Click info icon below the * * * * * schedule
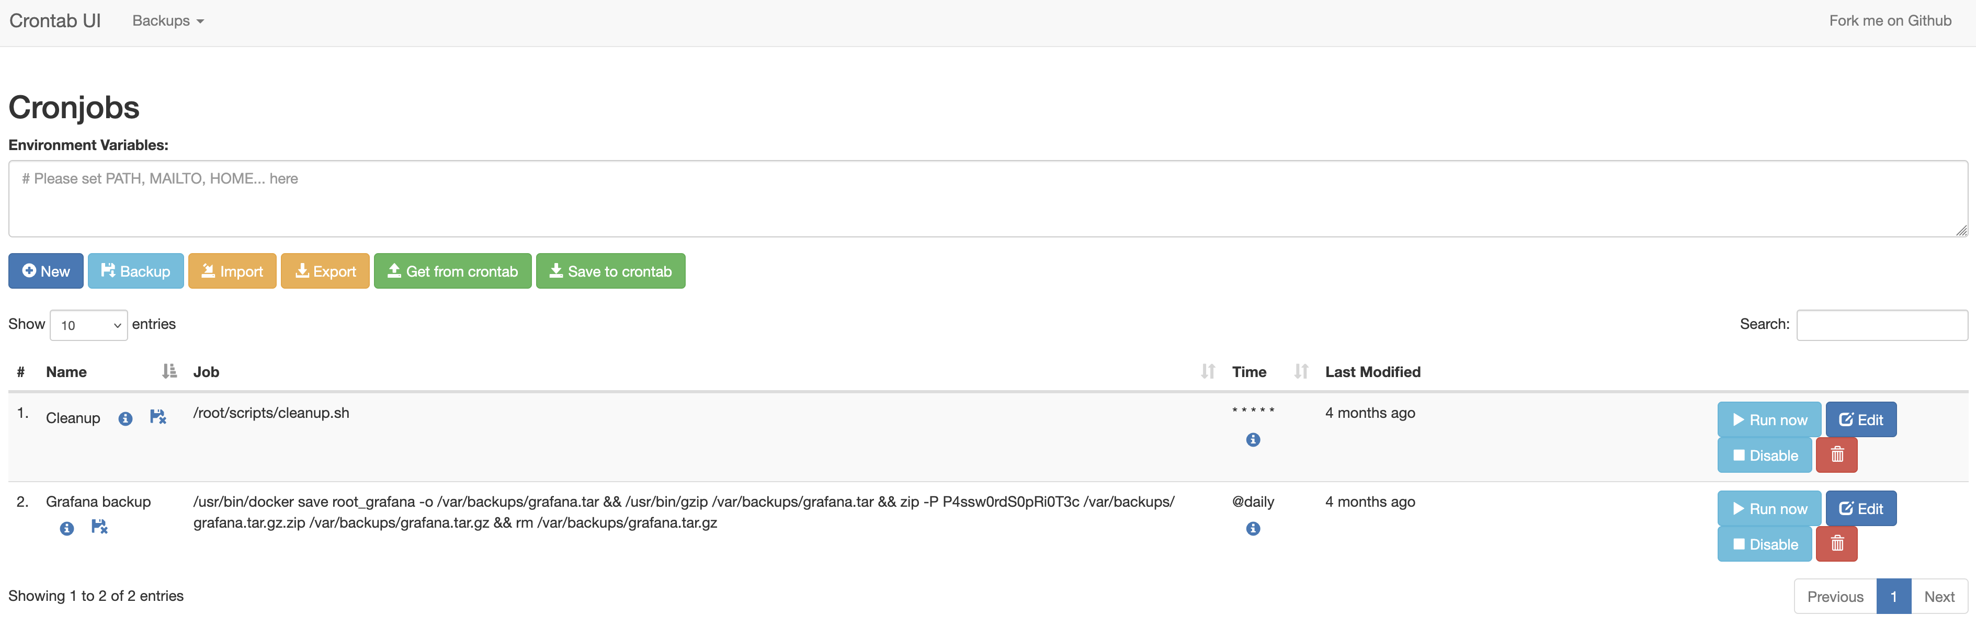Screen dimensions: 1976x638 point(1253,440)
